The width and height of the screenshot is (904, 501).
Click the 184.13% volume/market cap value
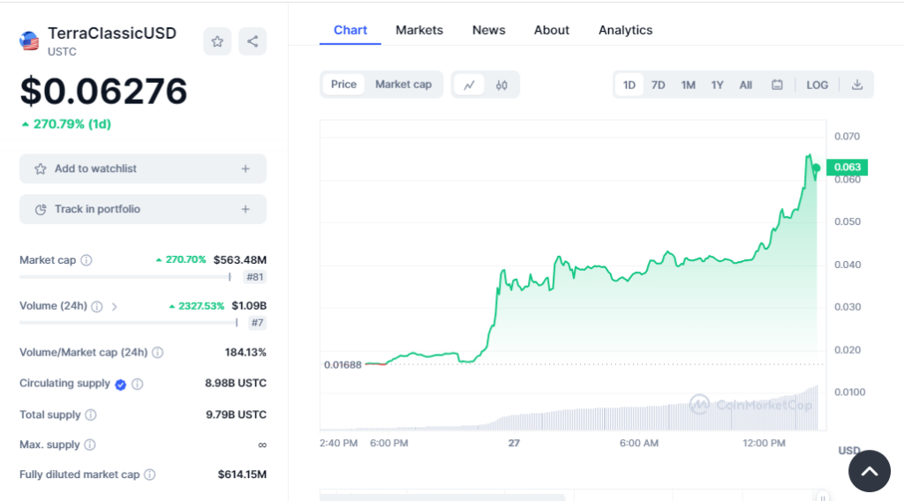click(245, 352)
